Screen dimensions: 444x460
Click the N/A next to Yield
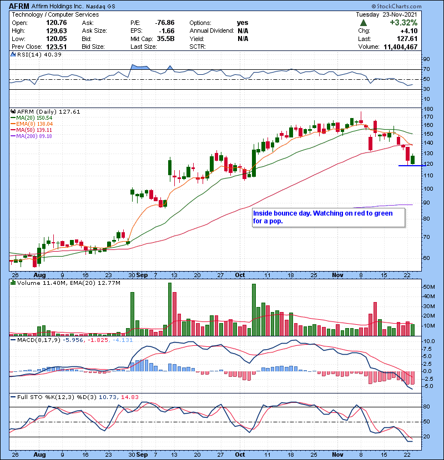(x=243, y=39)
